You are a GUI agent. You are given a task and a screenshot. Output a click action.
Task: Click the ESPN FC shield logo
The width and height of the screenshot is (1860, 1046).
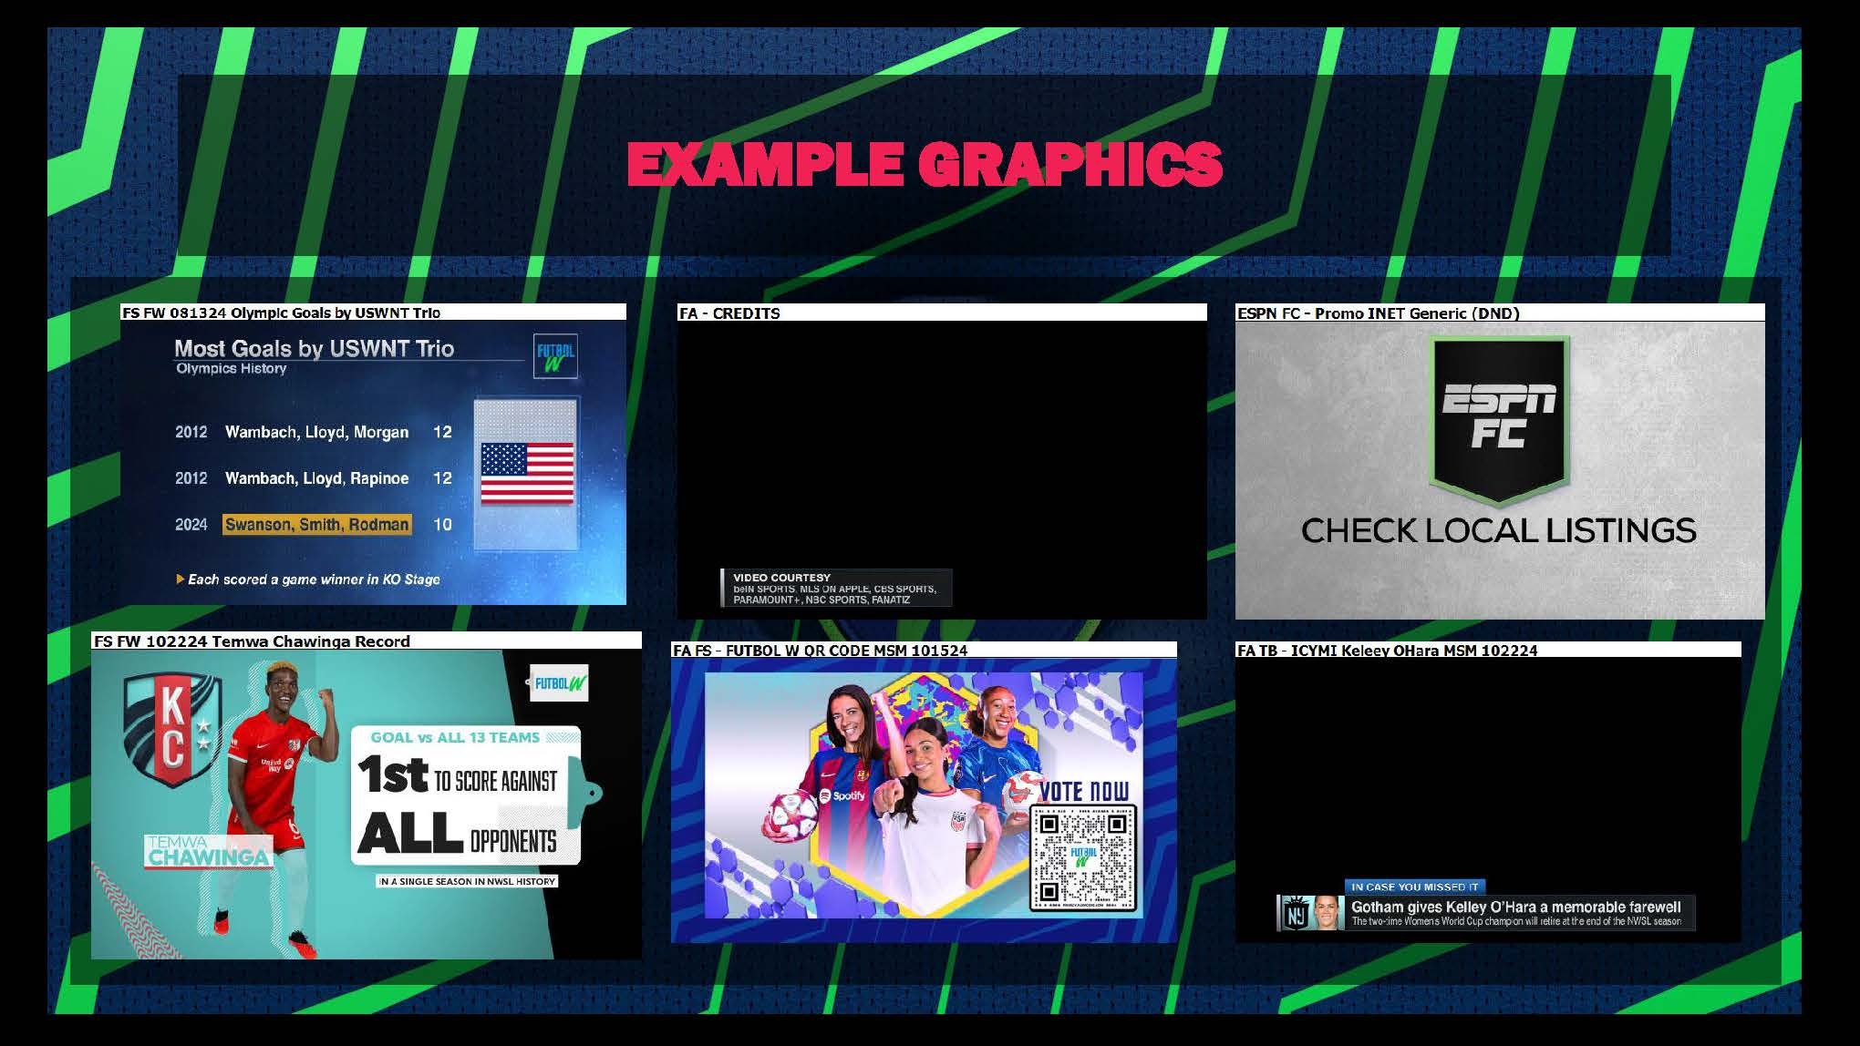(x=1500, y=421)
